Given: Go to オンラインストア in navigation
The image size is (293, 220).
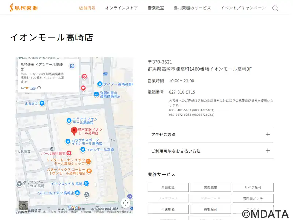Looking at the screenshot, I should 122,8.
